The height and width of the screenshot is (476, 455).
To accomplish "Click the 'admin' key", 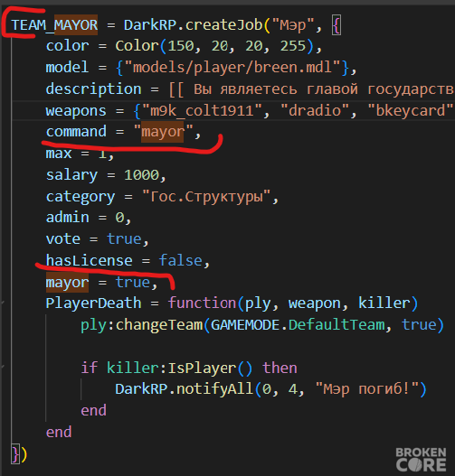I will (67, 218).
